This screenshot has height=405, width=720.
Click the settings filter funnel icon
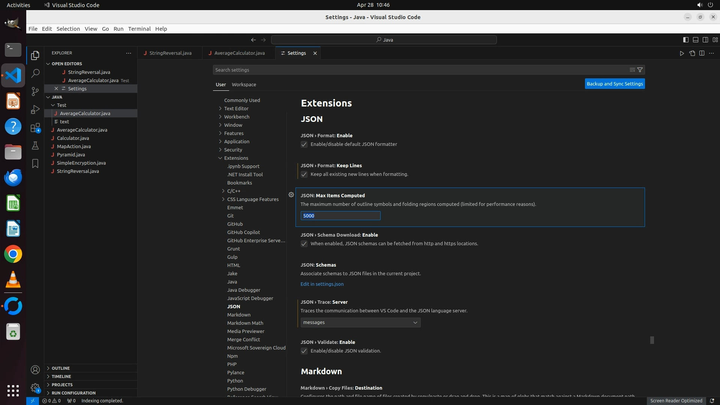(x=640, y=70)
